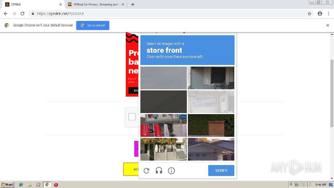
Task: Launch Internet Explorer from taskbar
Action: 21,185
